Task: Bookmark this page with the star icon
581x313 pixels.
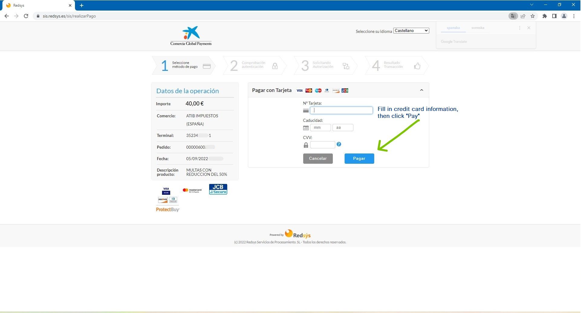Action: [533, 16]
